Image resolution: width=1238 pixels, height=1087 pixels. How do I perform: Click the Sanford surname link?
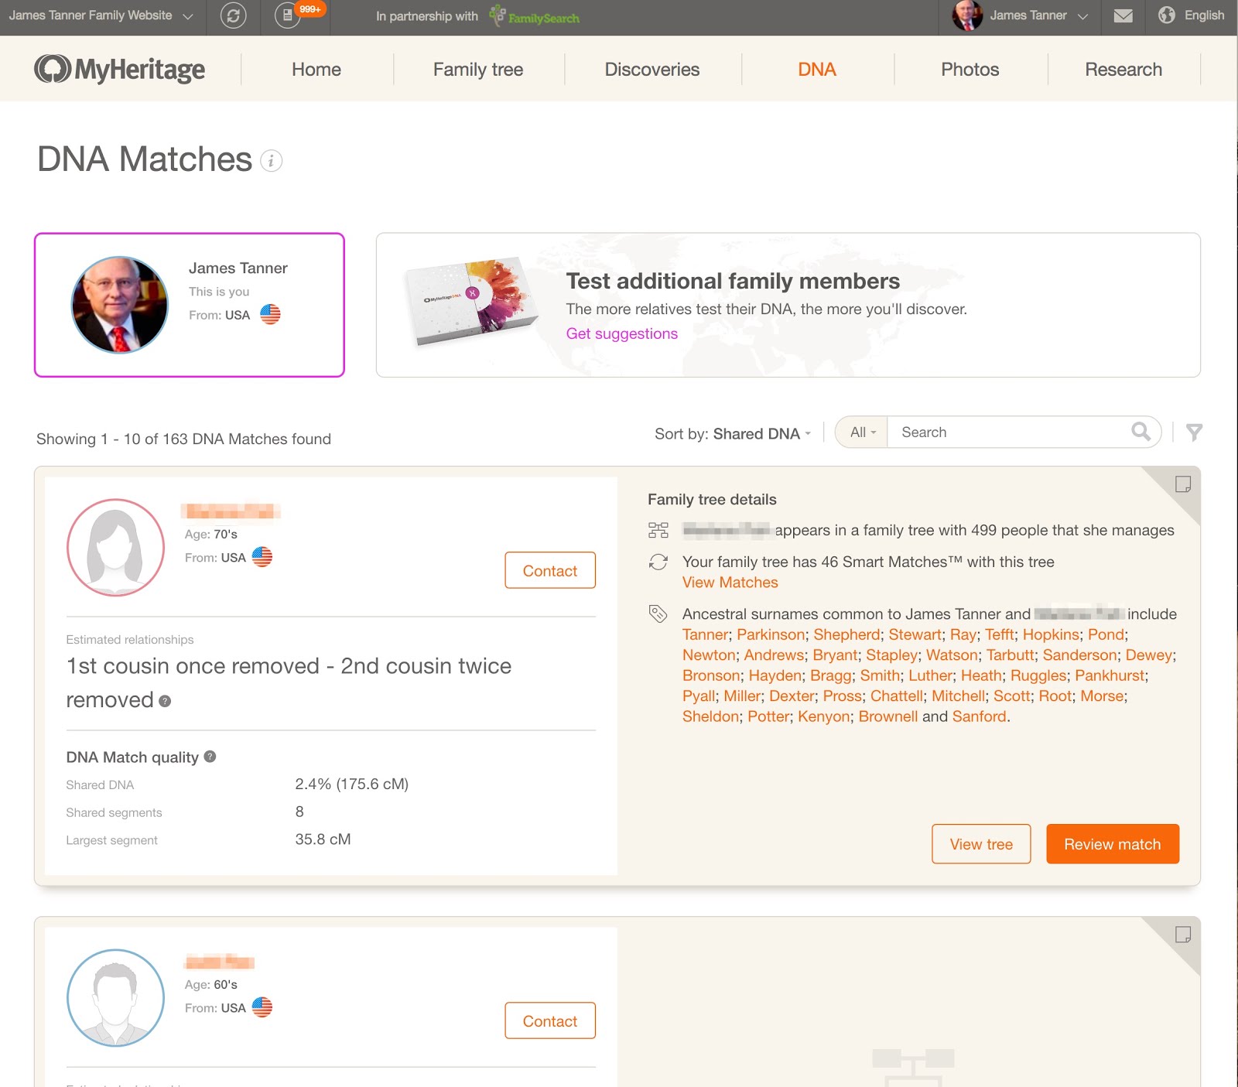[979, 716]
